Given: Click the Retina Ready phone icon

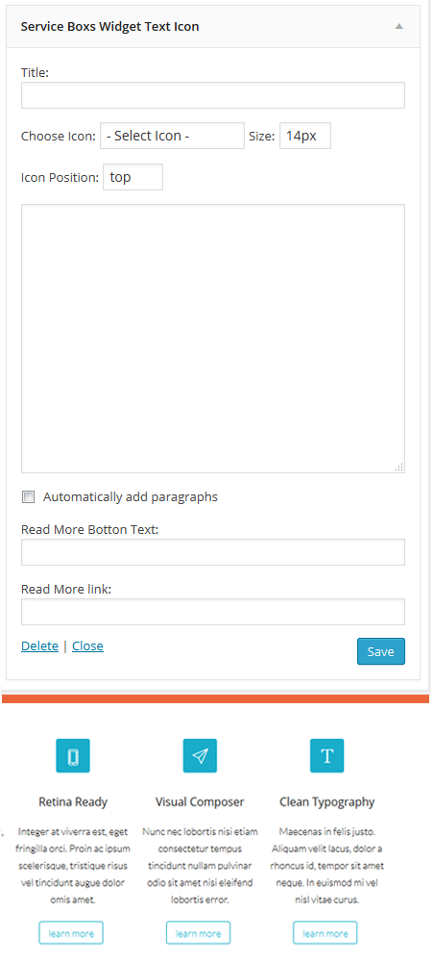Looking at the screenshot, I should (x=73, y=755).
